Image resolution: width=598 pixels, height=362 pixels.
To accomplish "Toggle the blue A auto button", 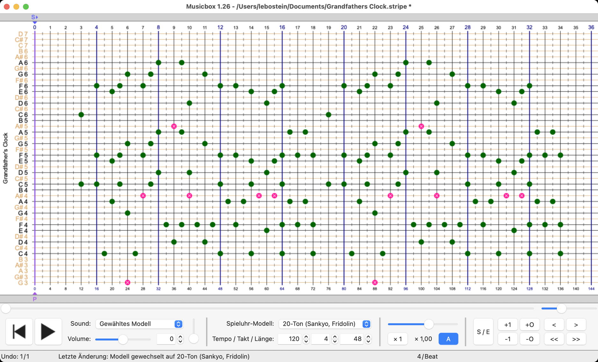I will [x=448, y=339].
